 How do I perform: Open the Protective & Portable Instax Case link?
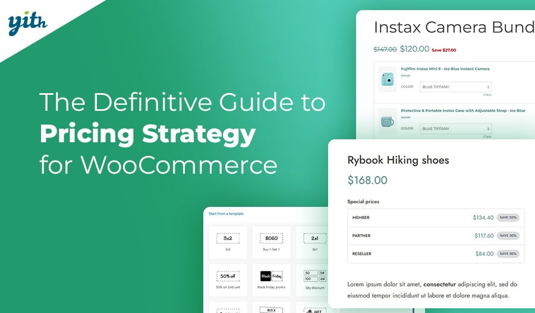463,111
